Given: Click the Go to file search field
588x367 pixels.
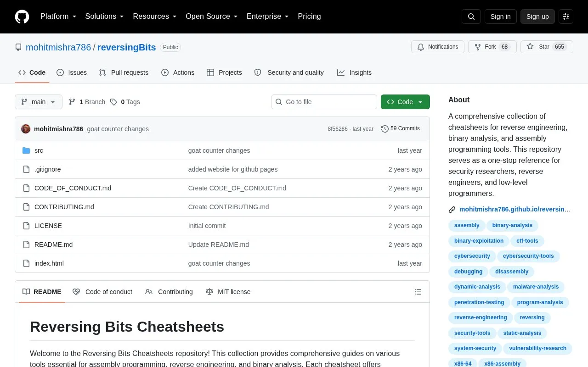Looking at the screenshot, I should tap(324, 102).
